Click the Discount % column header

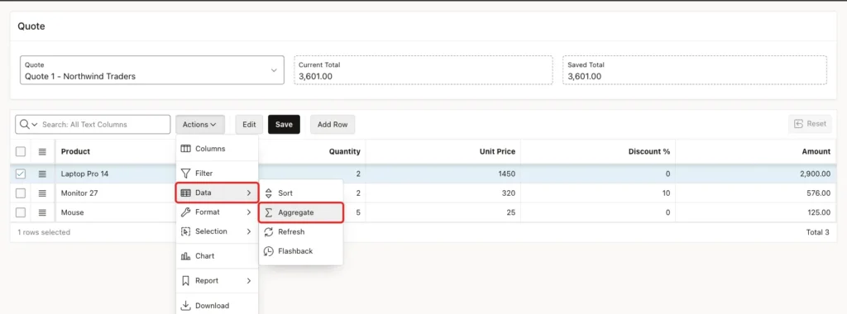(x=649, y=151)
